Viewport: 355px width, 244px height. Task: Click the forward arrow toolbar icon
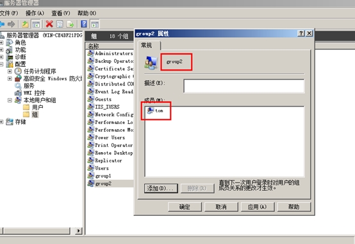tap(11, 24)
